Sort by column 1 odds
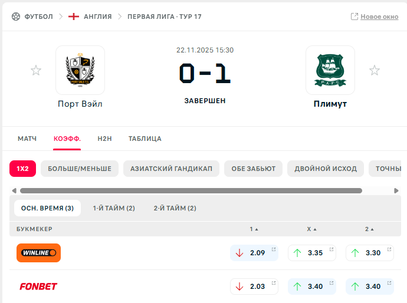407x303 pixels. [x=254, y=229]
